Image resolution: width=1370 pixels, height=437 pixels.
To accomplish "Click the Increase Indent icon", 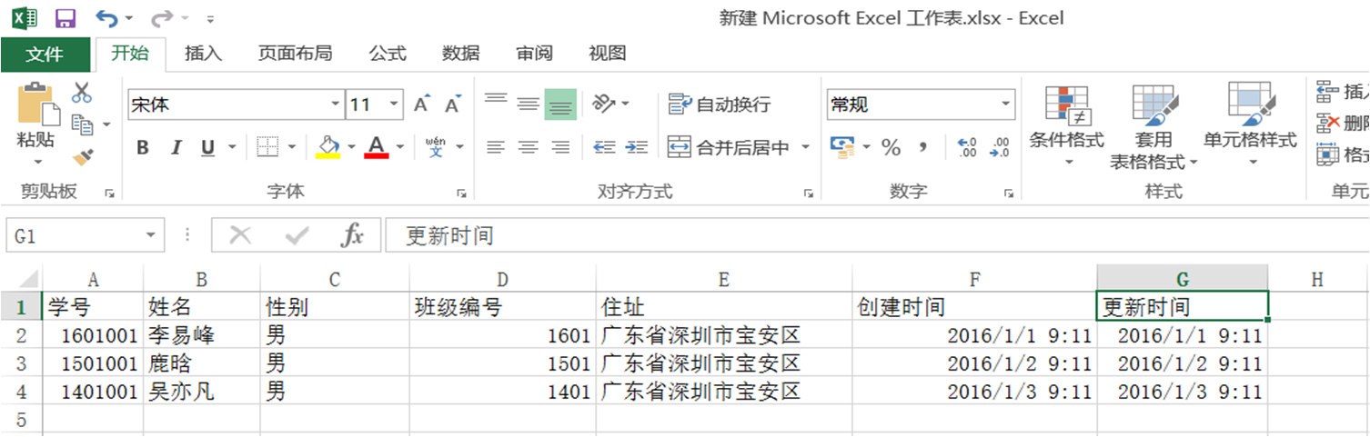I will coord(637,147).
